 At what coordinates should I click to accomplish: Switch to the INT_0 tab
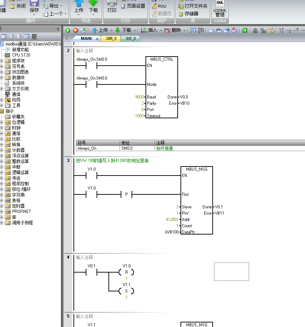tap(130, 38)
